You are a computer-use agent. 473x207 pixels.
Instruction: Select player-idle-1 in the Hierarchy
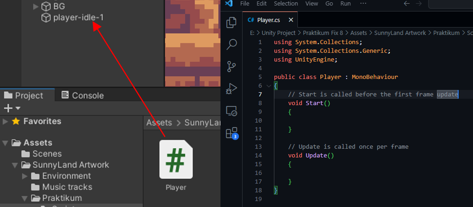[78, 18]
